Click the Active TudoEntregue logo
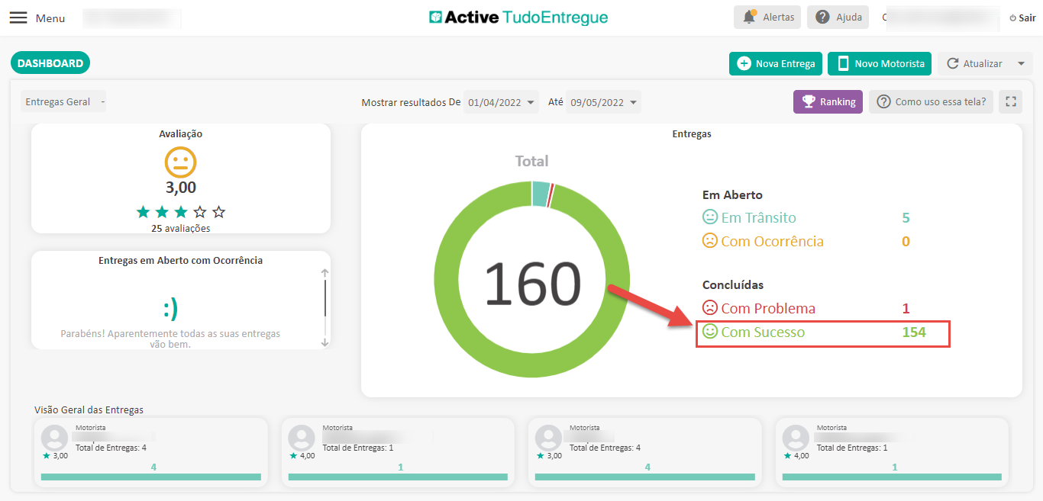1043x501 pixels. 518,17
